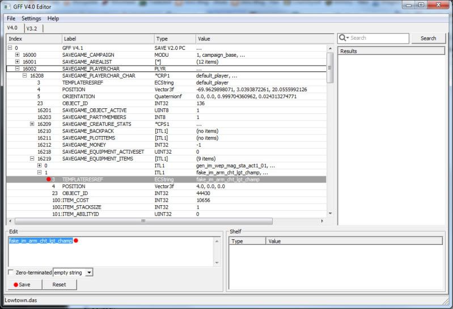
Task: Expand the 16000 SAVEGAME_CAMPAIGN node
Action: click(18, 55)
